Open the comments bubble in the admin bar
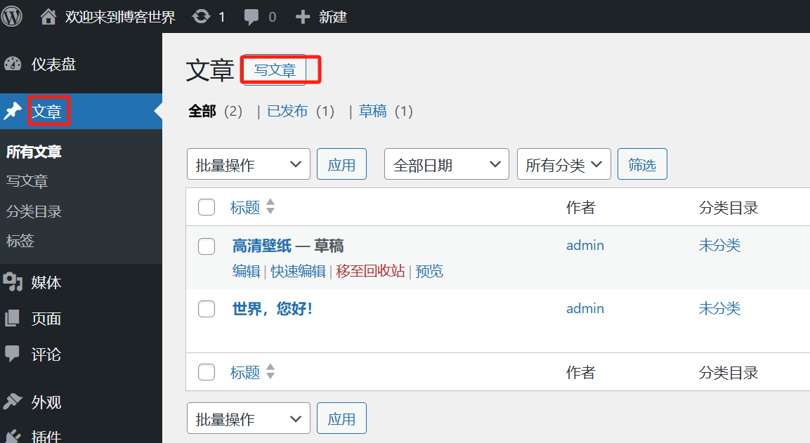Image resolution: width=810 pixels, height=443 pixels. click(x=251, y=17)
